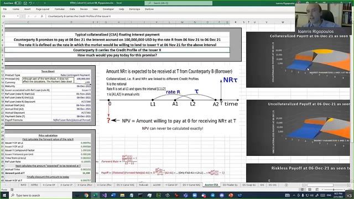Open the Undo history dropdown arrow
Screen dimensions: 354x199
(34, 3)
